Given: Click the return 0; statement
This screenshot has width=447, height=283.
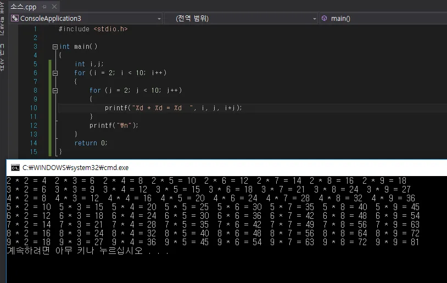Looking at the screenshot, I should tap(91, 143).
